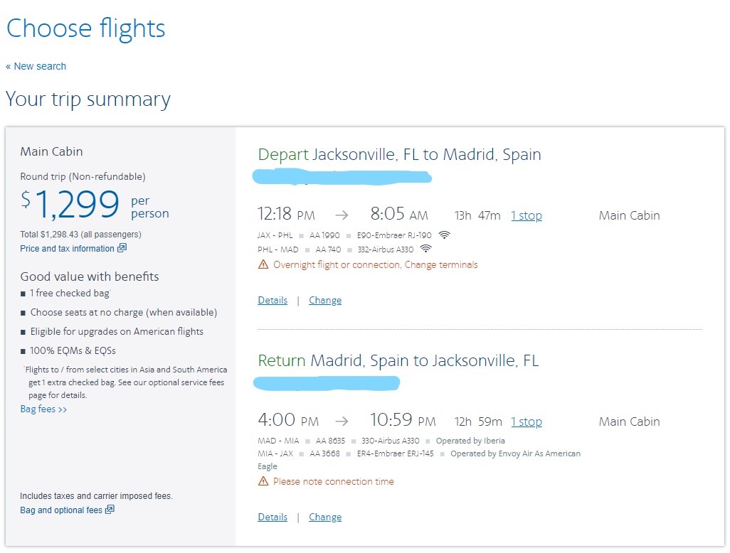Expand Details for departing flight
This screenshot has height=553, width=730.
pyautogui.click(x=273, y=301)
